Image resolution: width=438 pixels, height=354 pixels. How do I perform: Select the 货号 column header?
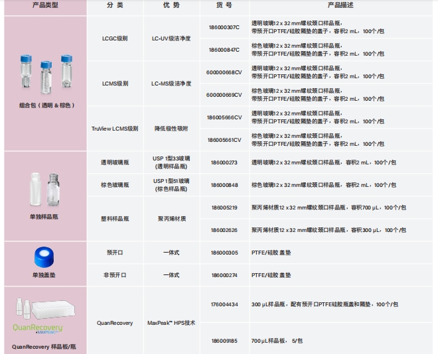tap(224, 5)
